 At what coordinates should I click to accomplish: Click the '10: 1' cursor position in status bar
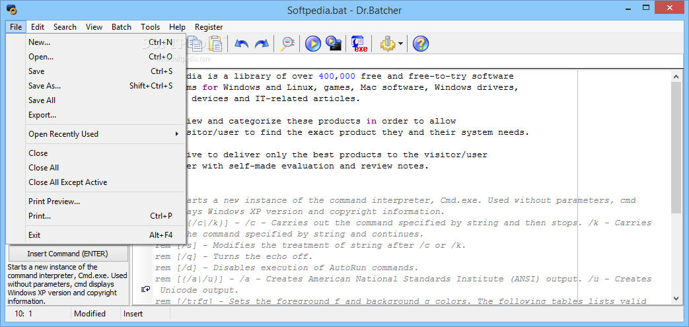[x=24, y=314]
